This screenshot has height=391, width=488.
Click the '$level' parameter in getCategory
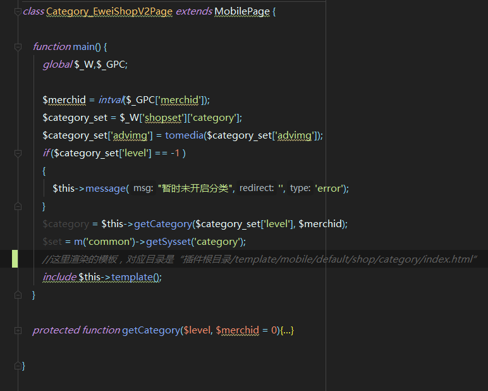197,330
